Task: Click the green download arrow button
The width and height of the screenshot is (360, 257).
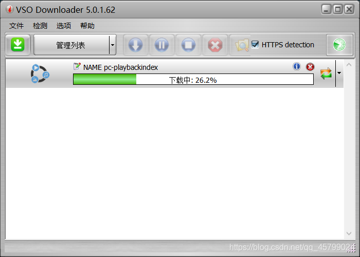Action: tap(17, 45)
